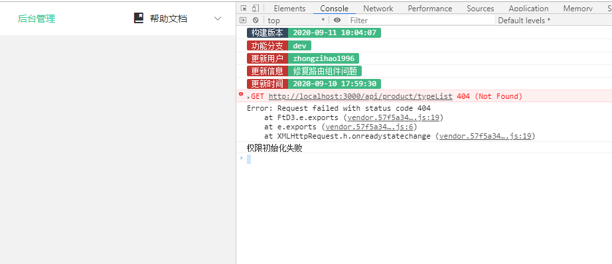Show console sidebar icon
Screen dimensions: 612x264
tap(243, 21)
